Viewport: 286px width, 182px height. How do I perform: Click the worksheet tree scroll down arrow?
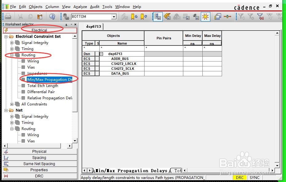(x=75, y=140)
